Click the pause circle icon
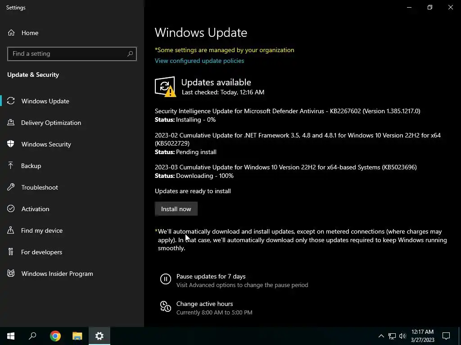The height and width of the screenshot is (345, 461). [166, 279]
